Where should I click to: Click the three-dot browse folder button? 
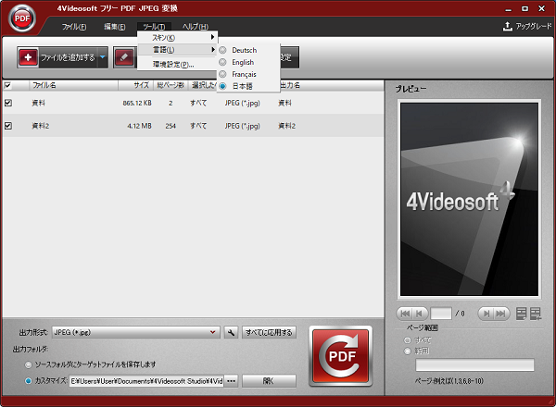pos(231,380)
